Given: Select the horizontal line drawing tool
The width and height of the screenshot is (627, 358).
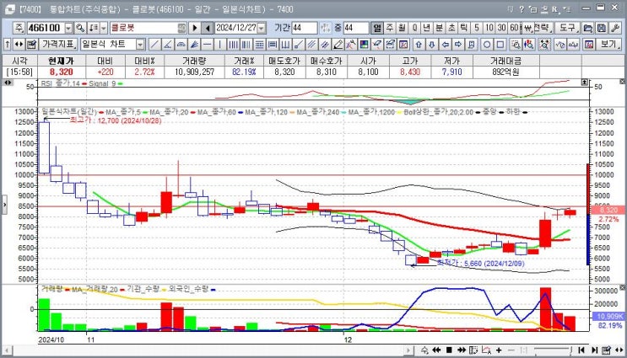Looking at the screenshot, I should point(207,45).
